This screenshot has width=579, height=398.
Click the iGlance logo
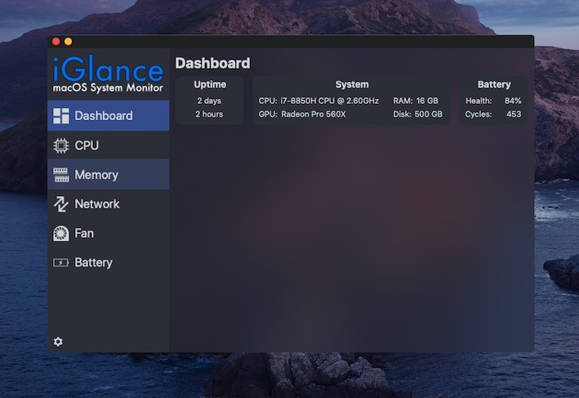click(108, 69)
